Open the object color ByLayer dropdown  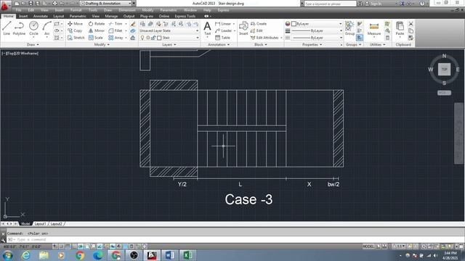(317, 24)
